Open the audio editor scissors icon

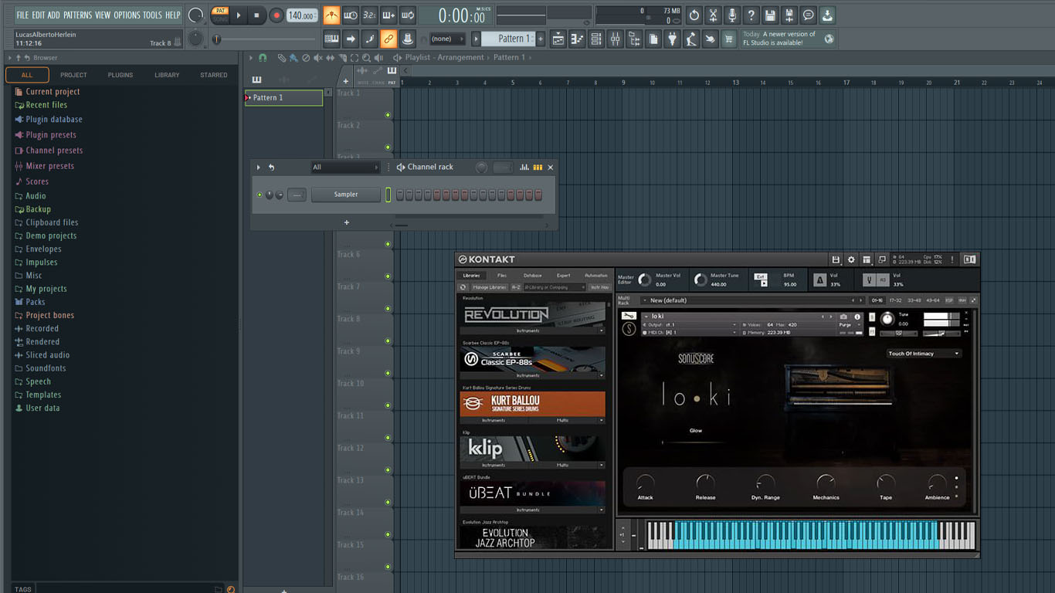click(713, 15)
